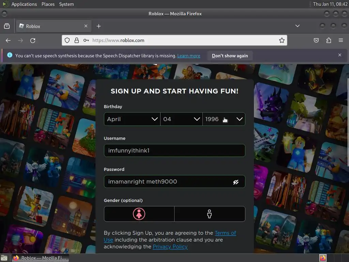
Task: Reload the current Roblox page
Action: [33, 40]
